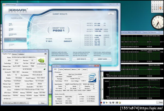Switch to the Validation tab in GPU-Z
This screenshot has width=164, height=111.
pyautogui.click(x=21, y=54)
